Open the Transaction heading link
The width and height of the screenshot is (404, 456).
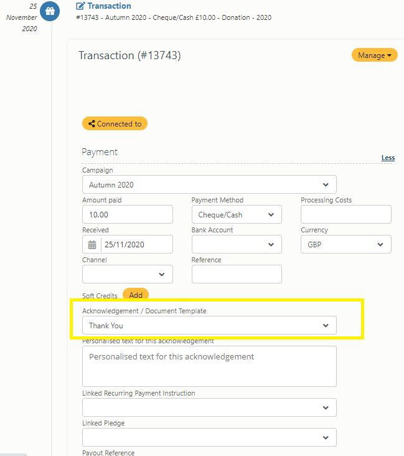(110, 6)
